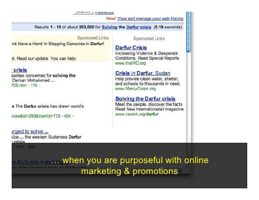Click www.newint.org/darfur address text
Image resolution: width=259 pixels, height=200 pixels.
pyautogui.click(x=137, y=114)
